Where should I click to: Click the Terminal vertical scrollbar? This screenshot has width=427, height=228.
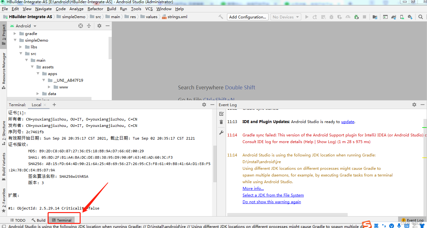(215, 164)
